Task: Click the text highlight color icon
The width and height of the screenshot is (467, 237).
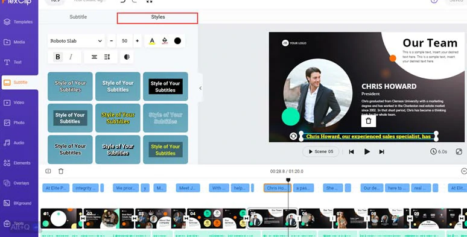Action: (164, 41)
